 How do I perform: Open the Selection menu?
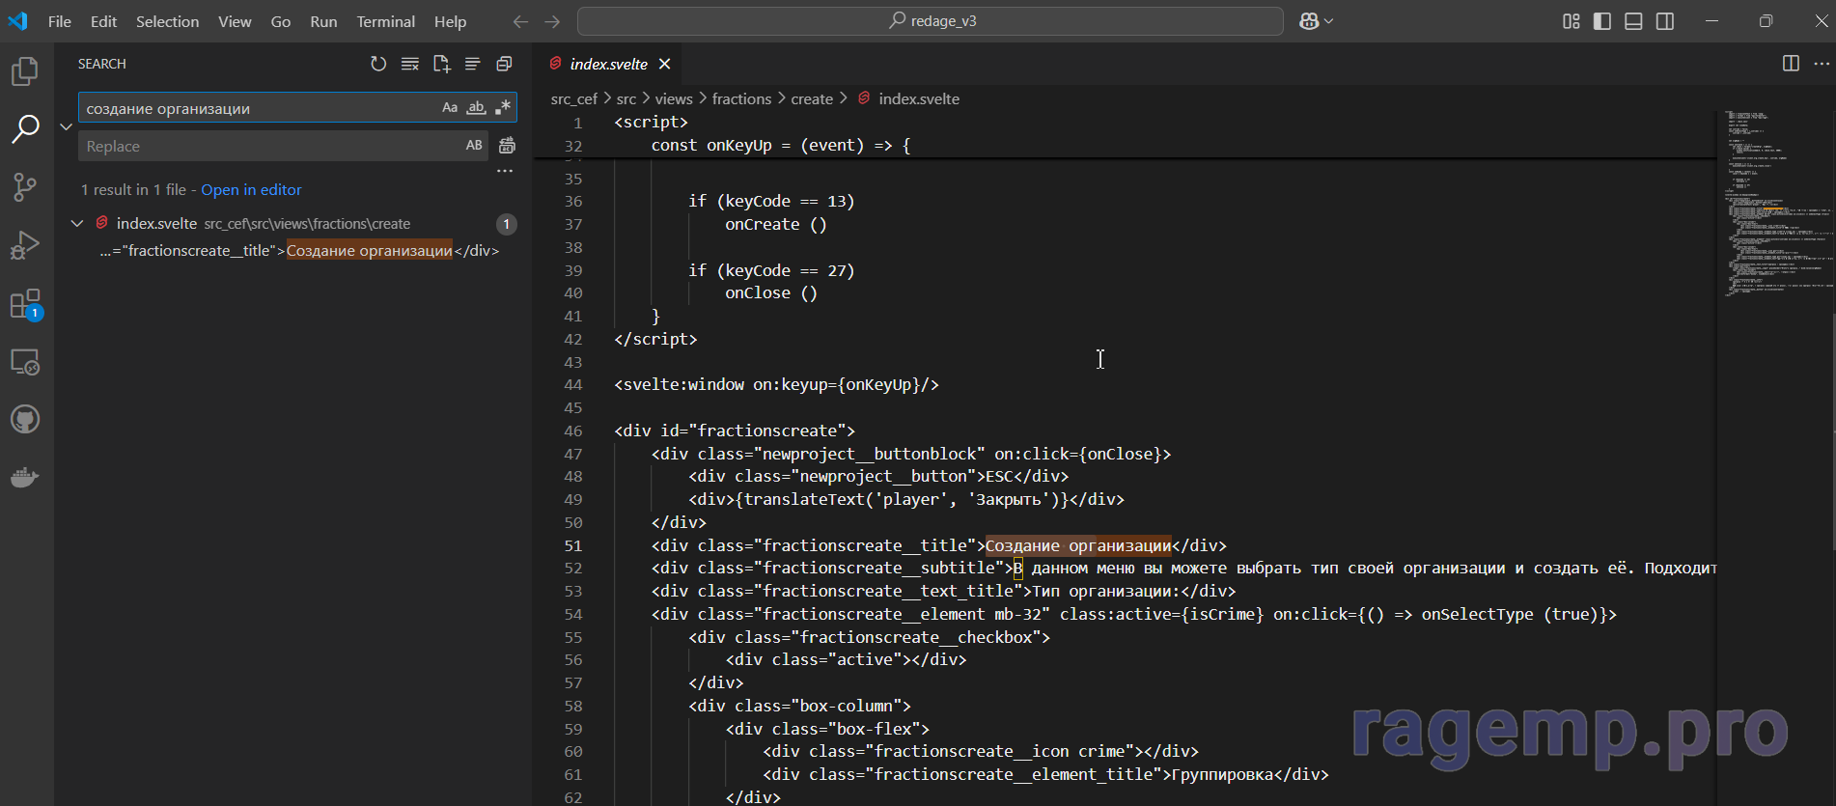coord(167,21)
